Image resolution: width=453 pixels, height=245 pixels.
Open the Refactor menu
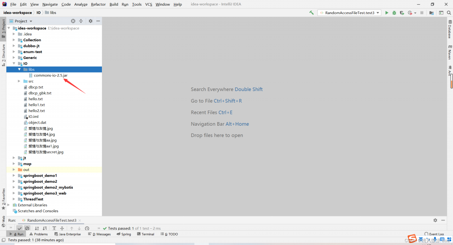coord(98,4)
